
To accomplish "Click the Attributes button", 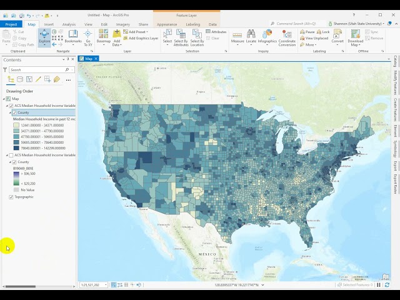I will coord(216,32).
